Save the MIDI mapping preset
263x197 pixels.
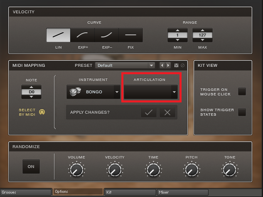click(x=176, y=65)
